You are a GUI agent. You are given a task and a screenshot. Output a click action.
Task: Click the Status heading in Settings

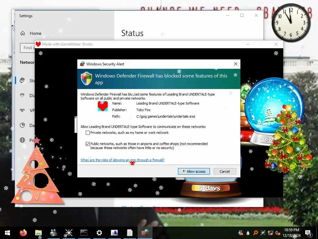click(132, 33)
